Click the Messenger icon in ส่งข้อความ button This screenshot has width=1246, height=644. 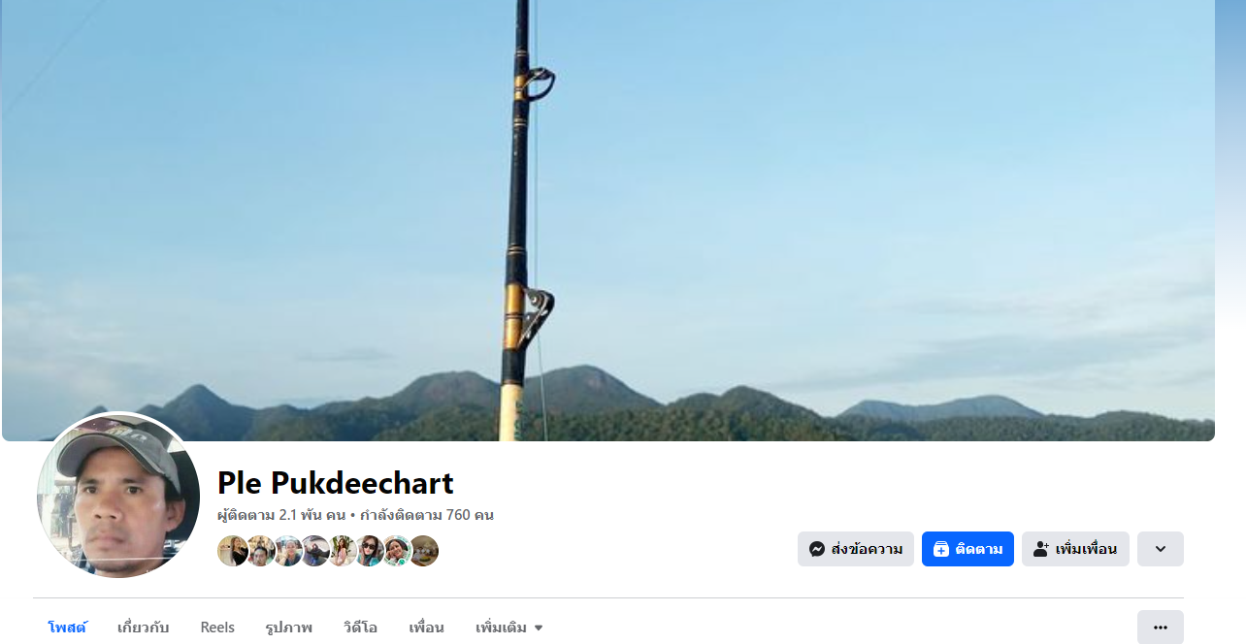[817, 549]
